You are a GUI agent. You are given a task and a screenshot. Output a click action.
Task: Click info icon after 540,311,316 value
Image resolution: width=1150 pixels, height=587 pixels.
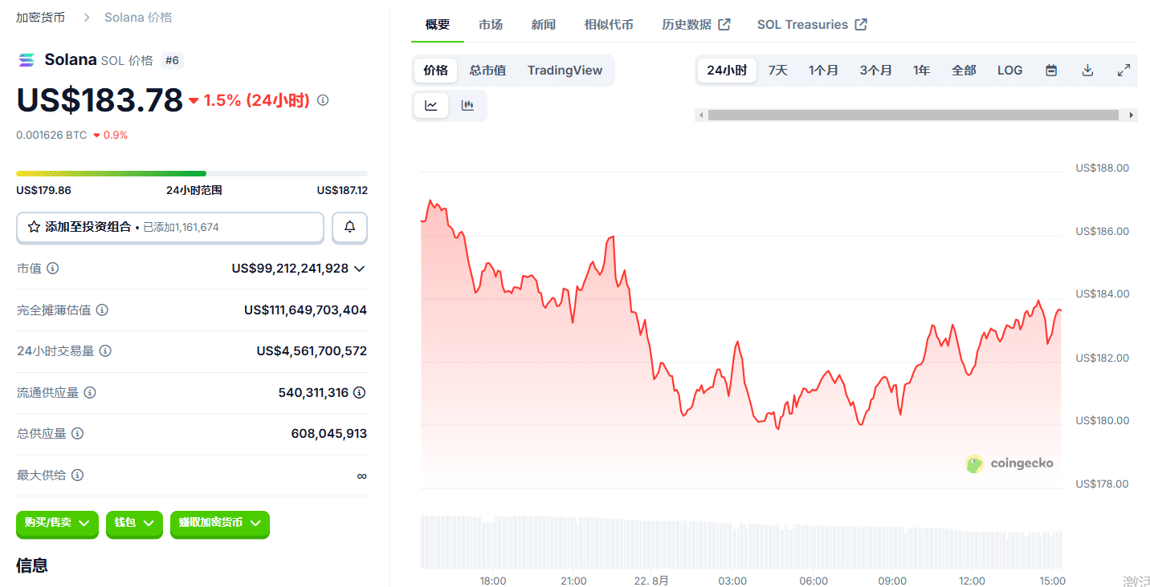360,392
